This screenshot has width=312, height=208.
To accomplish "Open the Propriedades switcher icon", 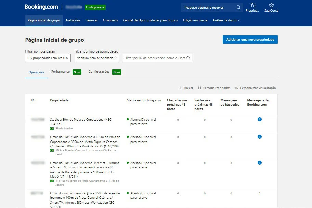I will pyautogui.click(x=253, y=5).
